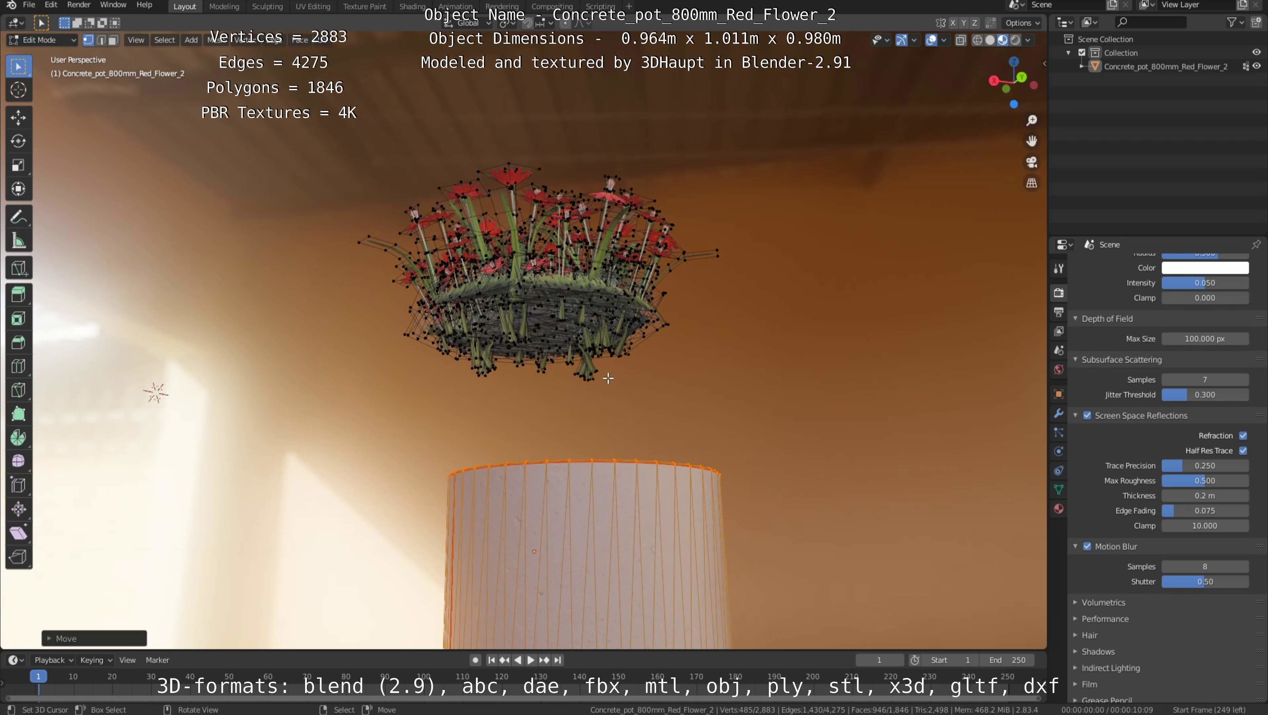The width and height of the screenshot is (1268, 715).
Task: Open the viewport Select menu
Action: [x=164, y=40]
